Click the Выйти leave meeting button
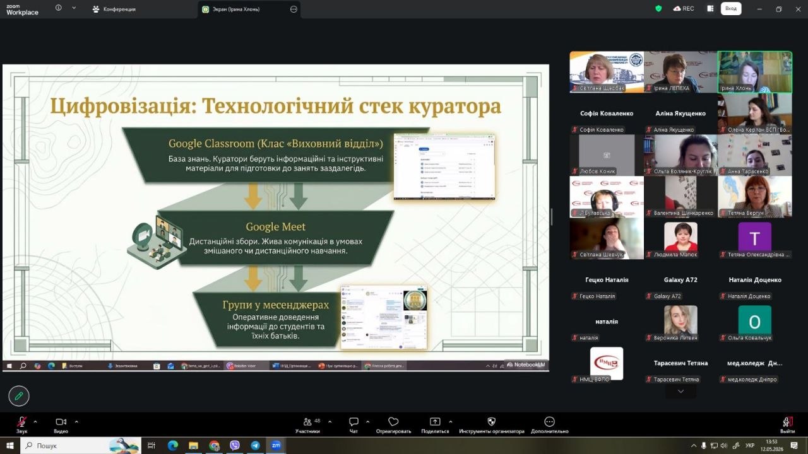Image resolution: width=808 pixels, height=454 pixels. (787, 424)
